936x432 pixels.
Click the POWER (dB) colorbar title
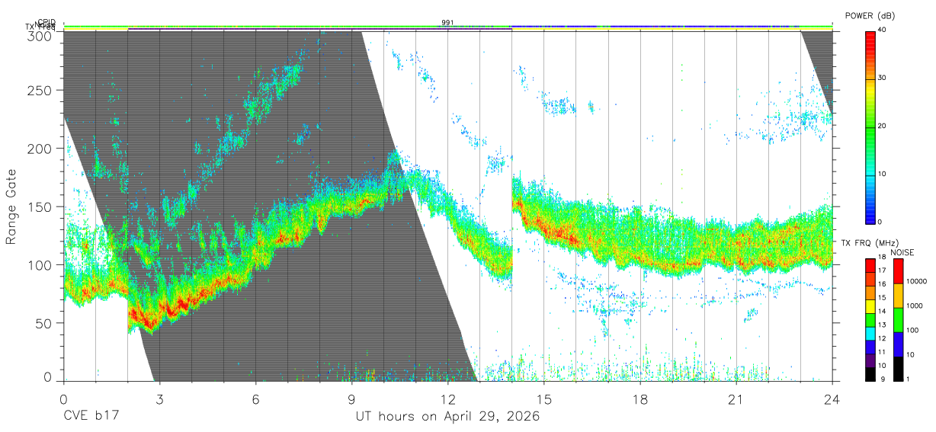tap(870, 16)
